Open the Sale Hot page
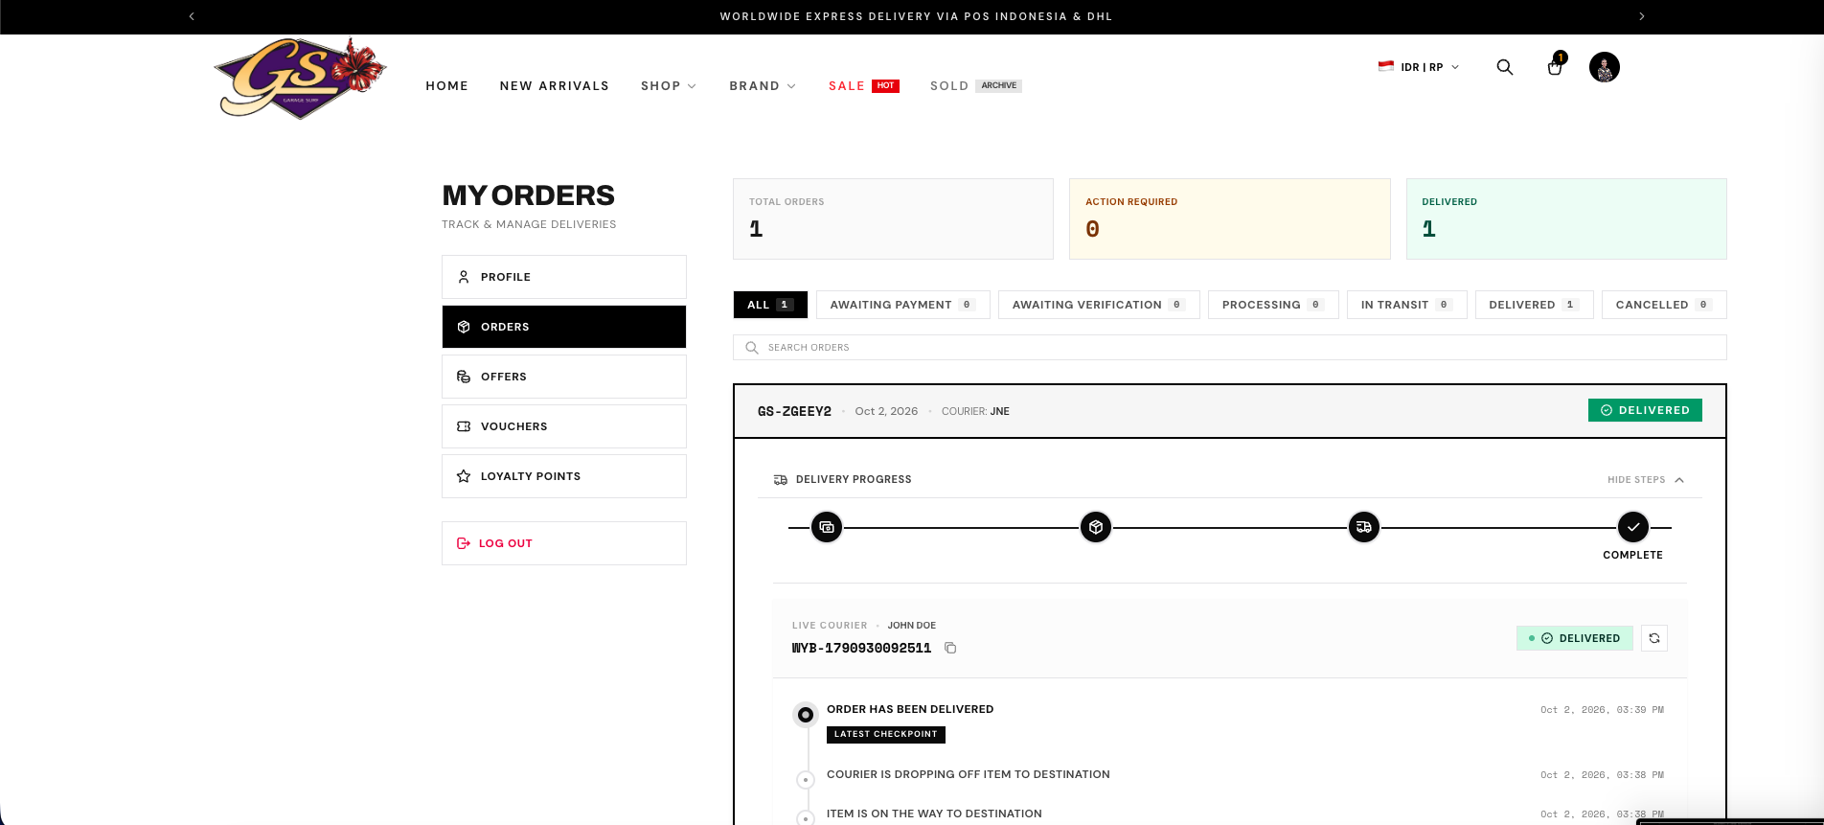Image resolution: width=1824 pixels, height=825 pixels. 864,86
